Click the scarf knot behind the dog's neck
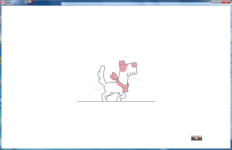The width and height of the screenshot is (232, 150). point(114,76)
